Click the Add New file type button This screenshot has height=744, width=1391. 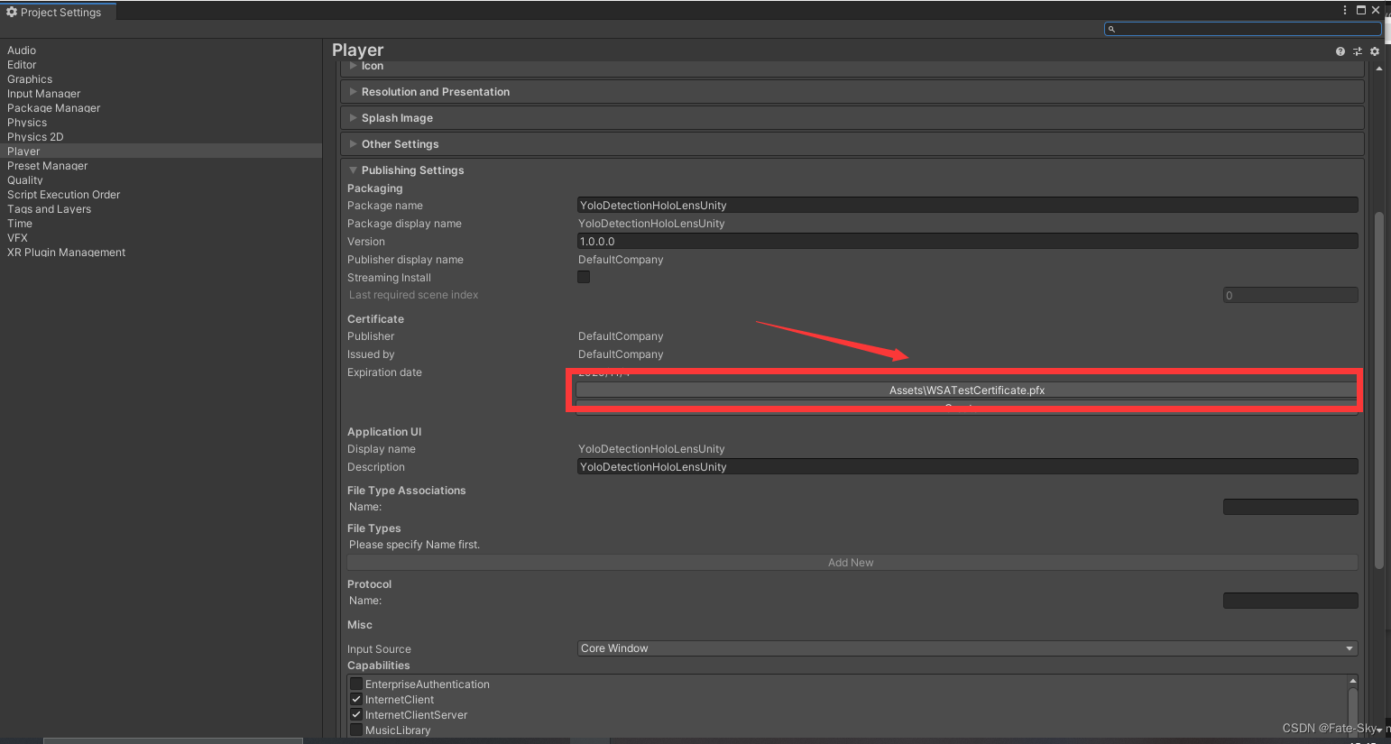click(852, 563)
